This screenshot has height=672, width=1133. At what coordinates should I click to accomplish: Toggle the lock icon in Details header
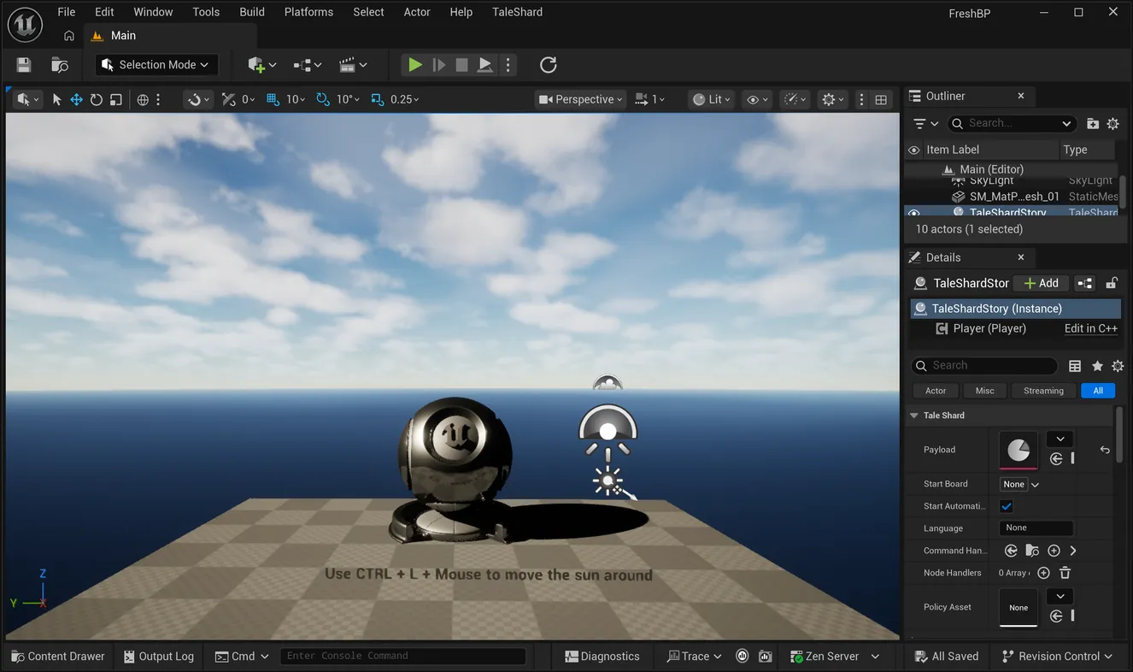click(x=1111, y=283)
